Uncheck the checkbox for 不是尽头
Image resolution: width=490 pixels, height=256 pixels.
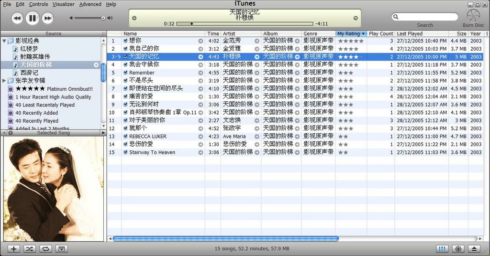(125, 80)
